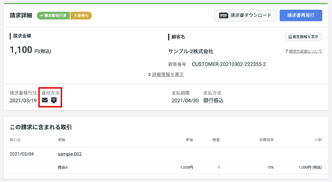The width and height of the screenshot is (332, 182).
Task: Click the 送付方法 label
Action: (50, 93)
